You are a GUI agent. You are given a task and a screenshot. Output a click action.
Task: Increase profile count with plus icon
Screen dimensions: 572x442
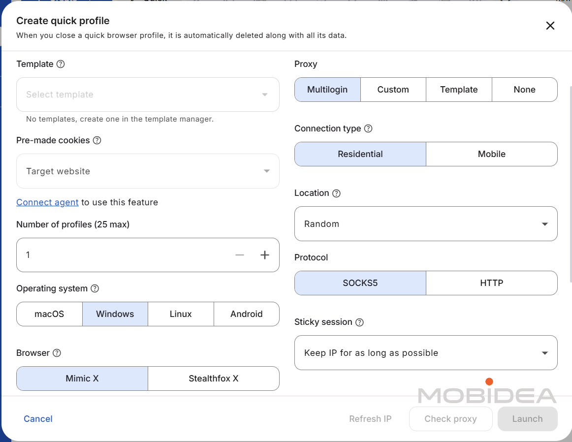(x=265, y=255)
